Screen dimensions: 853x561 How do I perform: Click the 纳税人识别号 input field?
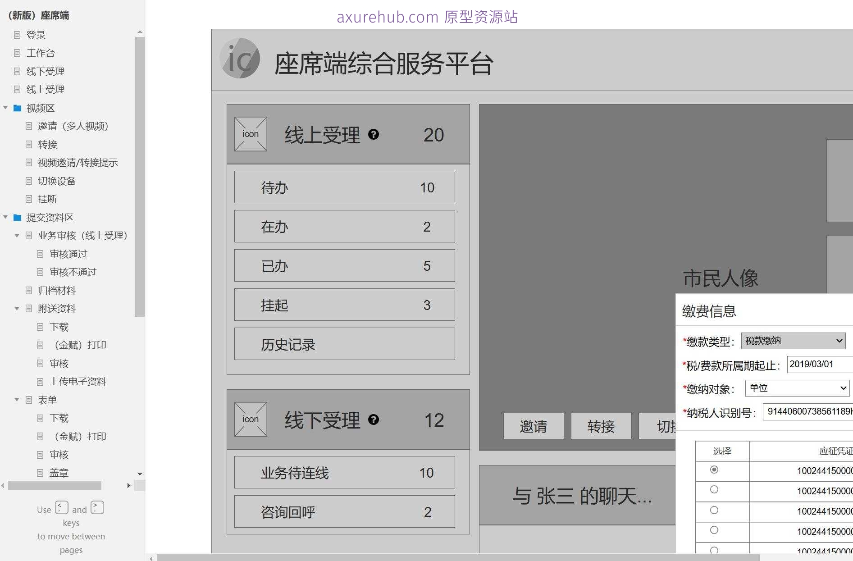pos(807,412)
